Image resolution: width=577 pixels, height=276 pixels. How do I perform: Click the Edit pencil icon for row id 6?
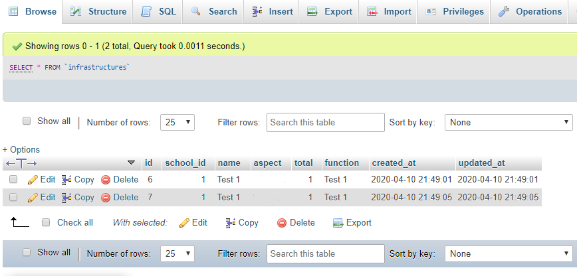coord(33,180)
